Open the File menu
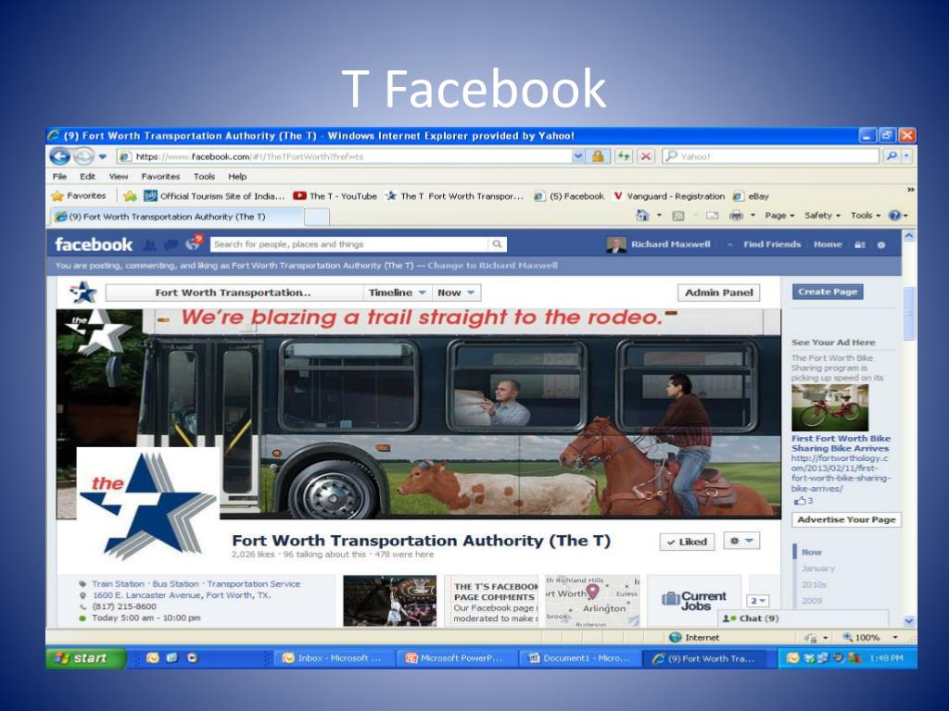Image resolution: width=949 pixels, height=711 pixels. click(x=59, y=177)
